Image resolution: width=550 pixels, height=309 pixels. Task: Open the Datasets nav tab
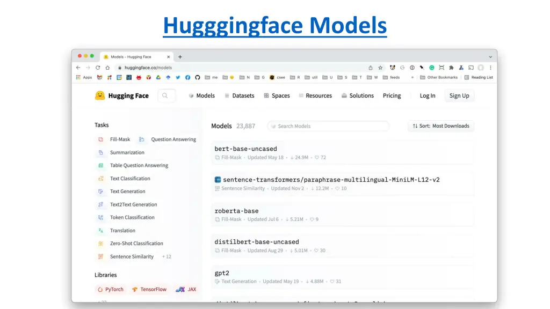pyautogui.click(x=239, y=95)
